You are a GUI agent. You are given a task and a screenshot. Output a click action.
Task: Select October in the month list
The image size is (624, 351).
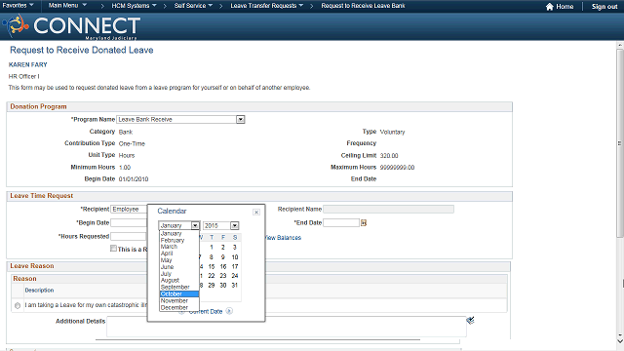179,294
